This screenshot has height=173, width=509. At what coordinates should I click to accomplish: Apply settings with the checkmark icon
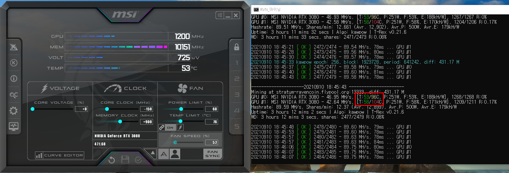click(x=139, y=160)
